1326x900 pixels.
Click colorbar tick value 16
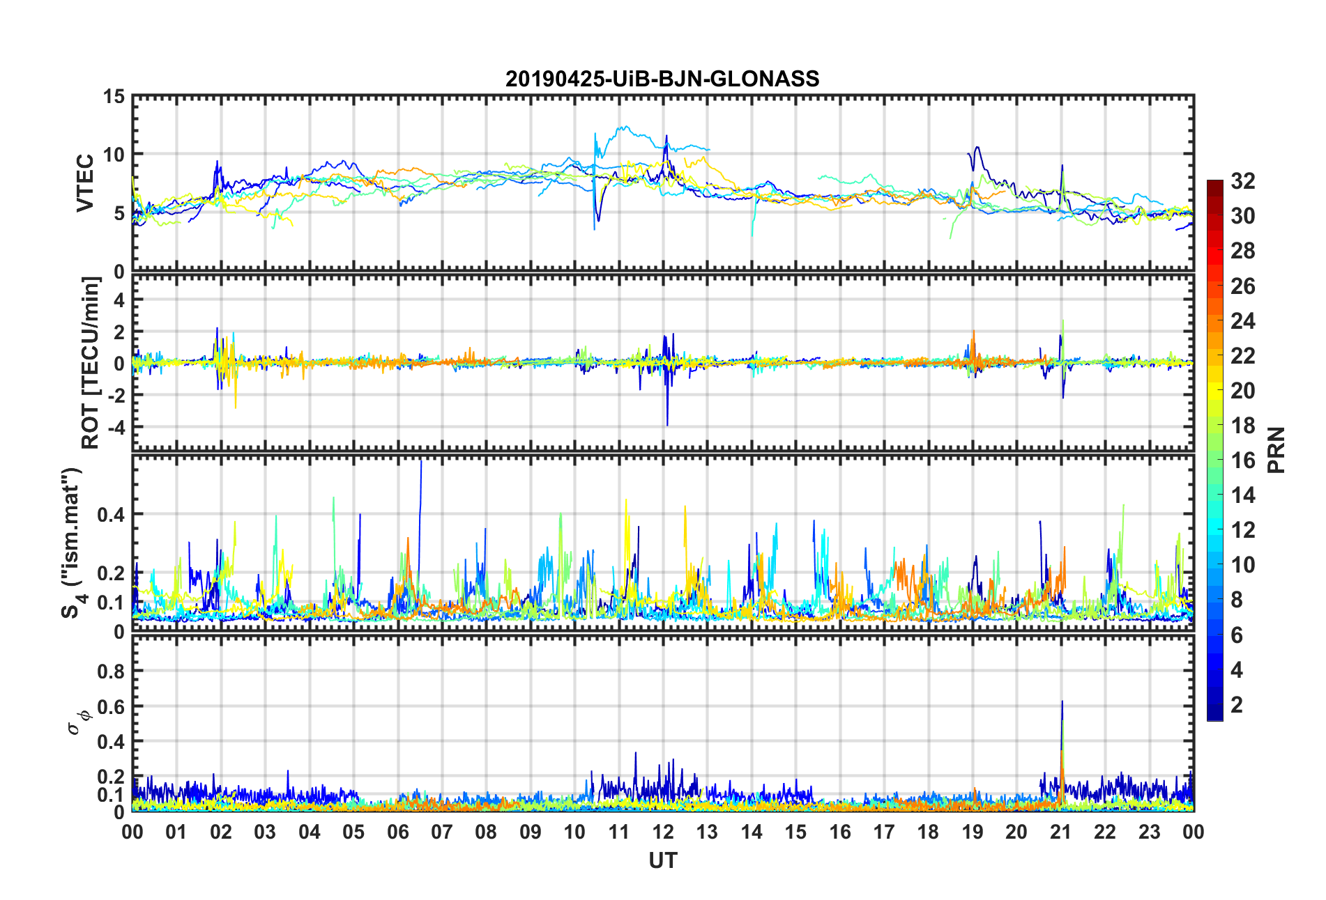point(1243,460)
